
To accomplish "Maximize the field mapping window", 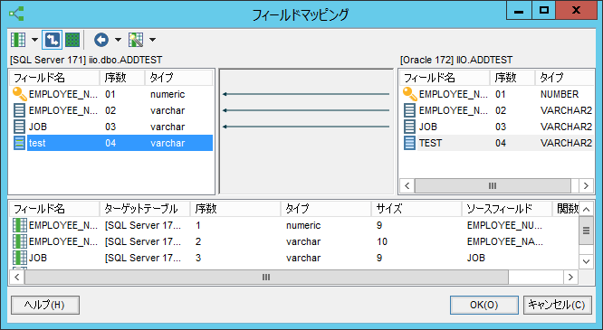I will point(544,10).
